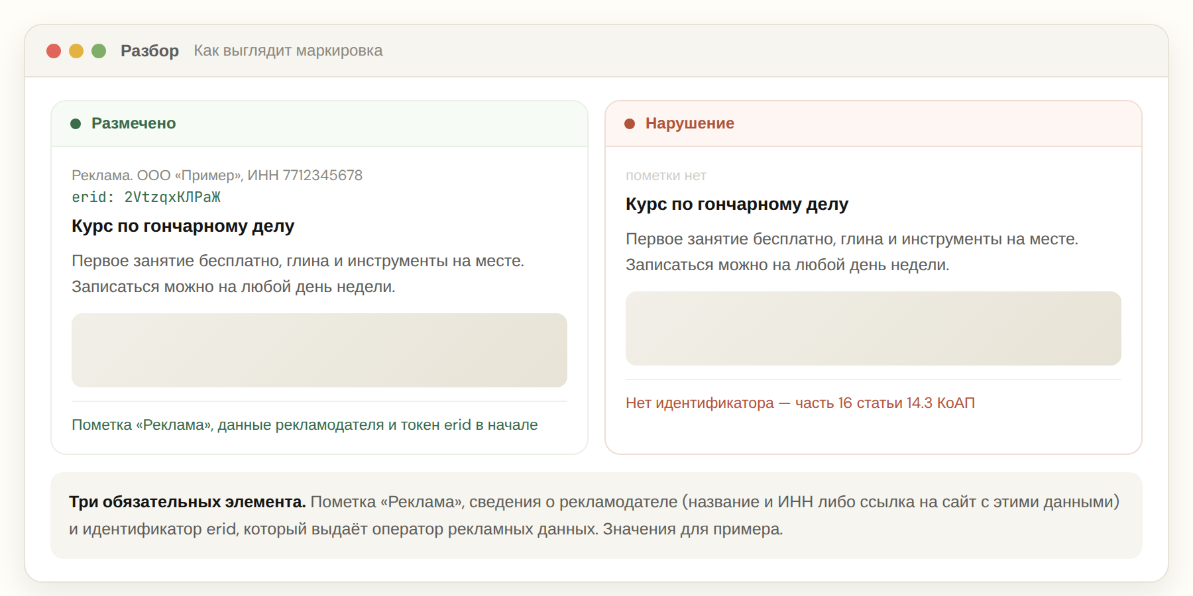Click the warning "Нет идентификатора — часть 16 статьи 14.3 КоАП"
The height and width of the screenshot is (596, 1193).
click(800, 403)
